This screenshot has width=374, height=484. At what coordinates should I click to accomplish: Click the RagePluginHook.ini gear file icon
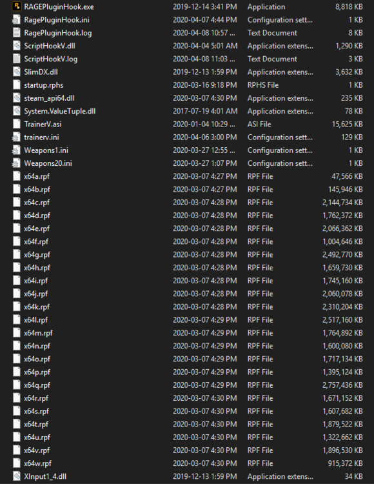pyautogui.click(x=17, y=20)
